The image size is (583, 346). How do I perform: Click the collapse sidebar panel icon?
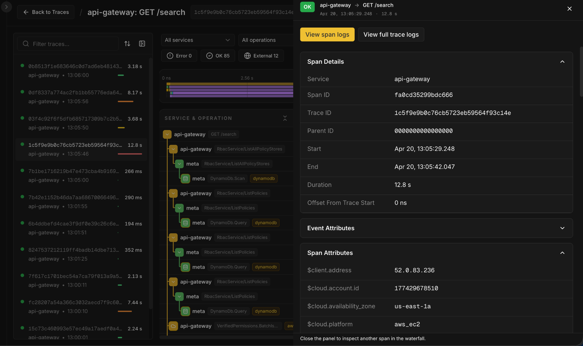coord(142,44)
